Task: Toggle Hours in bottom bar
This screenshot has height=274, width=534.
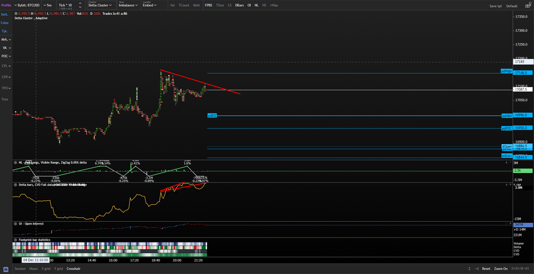Action: coord(33,269)
